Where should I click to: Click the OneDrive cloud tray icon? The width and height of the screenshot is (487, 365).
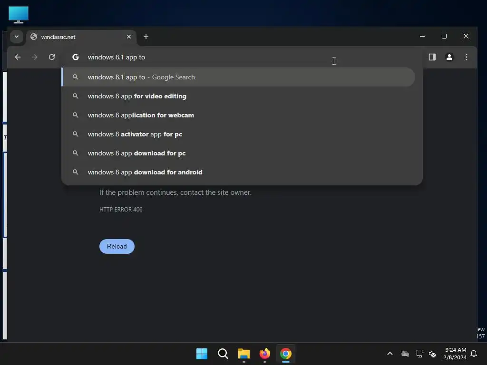pyautogui.click(x=405, y=354)
